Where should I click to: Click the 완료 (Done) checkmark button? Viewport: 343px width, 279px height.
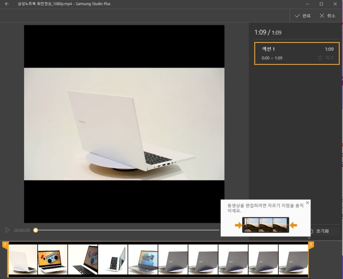[x=303, y=16]
